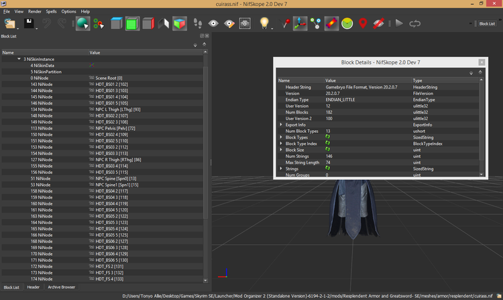
Task: Click the Block List collapse-all up chevron
Action: (205, 44)
